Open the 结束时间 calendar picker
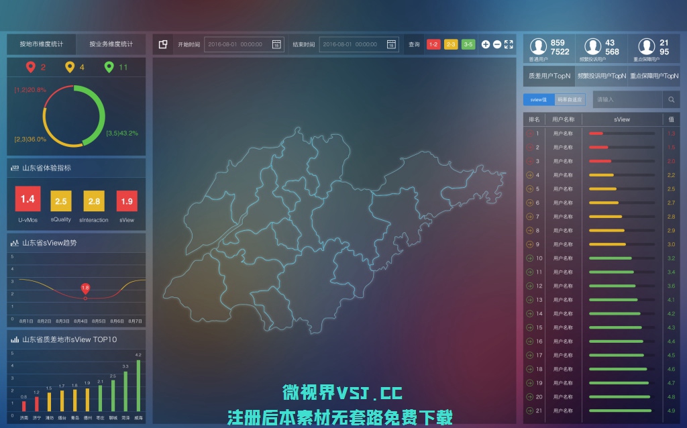687x428 pixels. 390,44
